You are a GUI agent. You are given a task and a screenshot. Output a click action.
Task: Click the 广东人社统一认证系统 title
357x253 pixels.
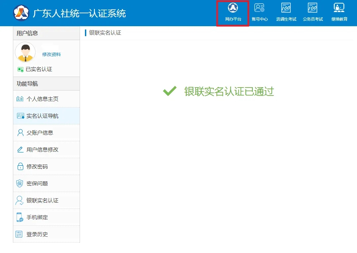tap(79, 13)
